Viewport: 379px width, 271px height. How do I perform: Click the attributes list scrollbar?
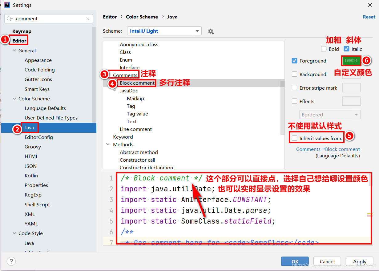[282, 108]
